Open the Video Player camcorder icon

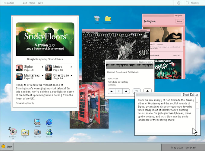(x=37, y=132)
